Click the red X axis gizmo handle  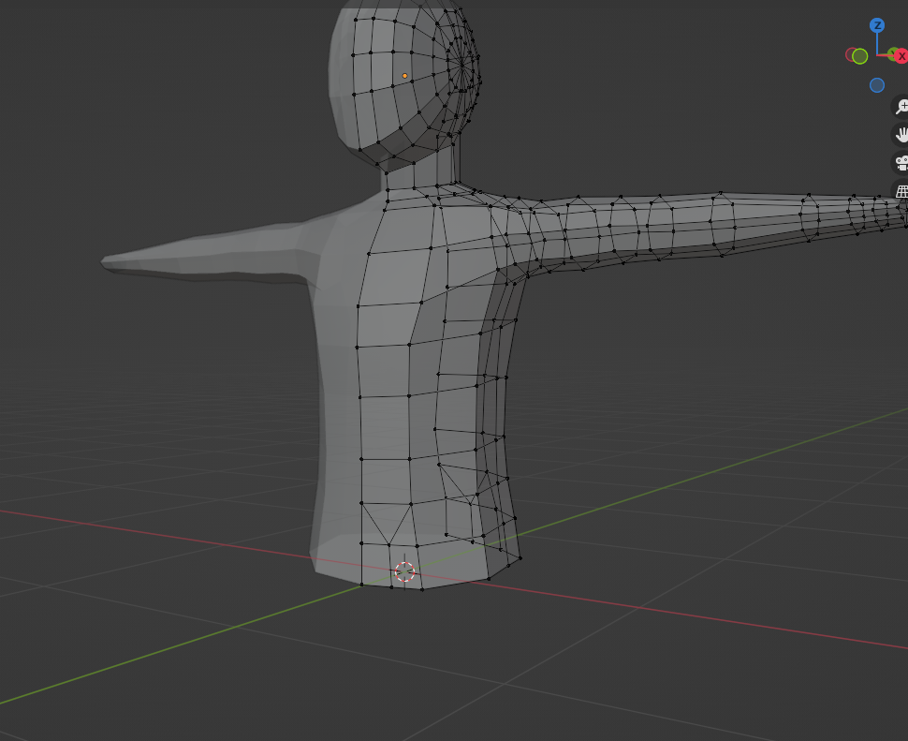coord(901,56)
